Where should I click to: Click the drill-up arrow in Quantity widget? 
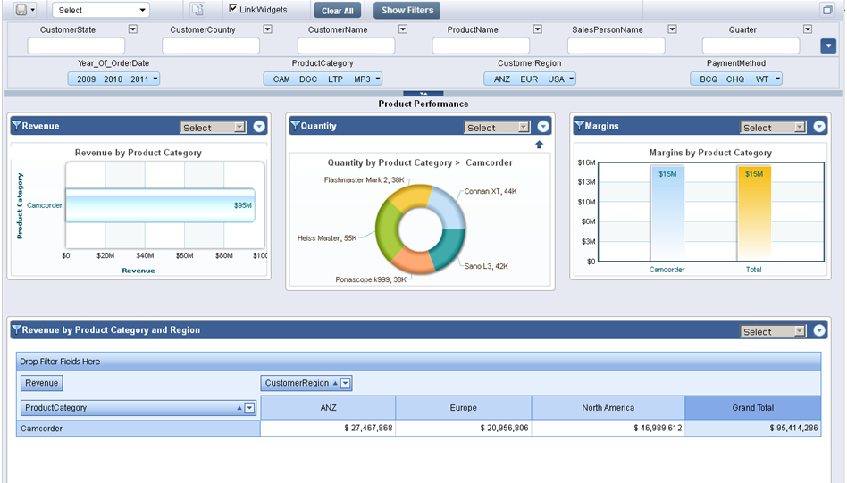click(539, 145)
